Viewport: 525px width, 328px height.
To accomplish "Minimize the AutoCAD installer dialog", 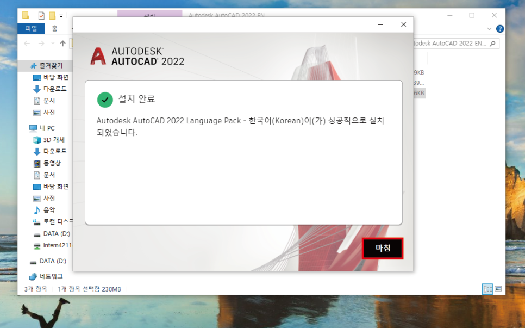I will pos(380,24).
